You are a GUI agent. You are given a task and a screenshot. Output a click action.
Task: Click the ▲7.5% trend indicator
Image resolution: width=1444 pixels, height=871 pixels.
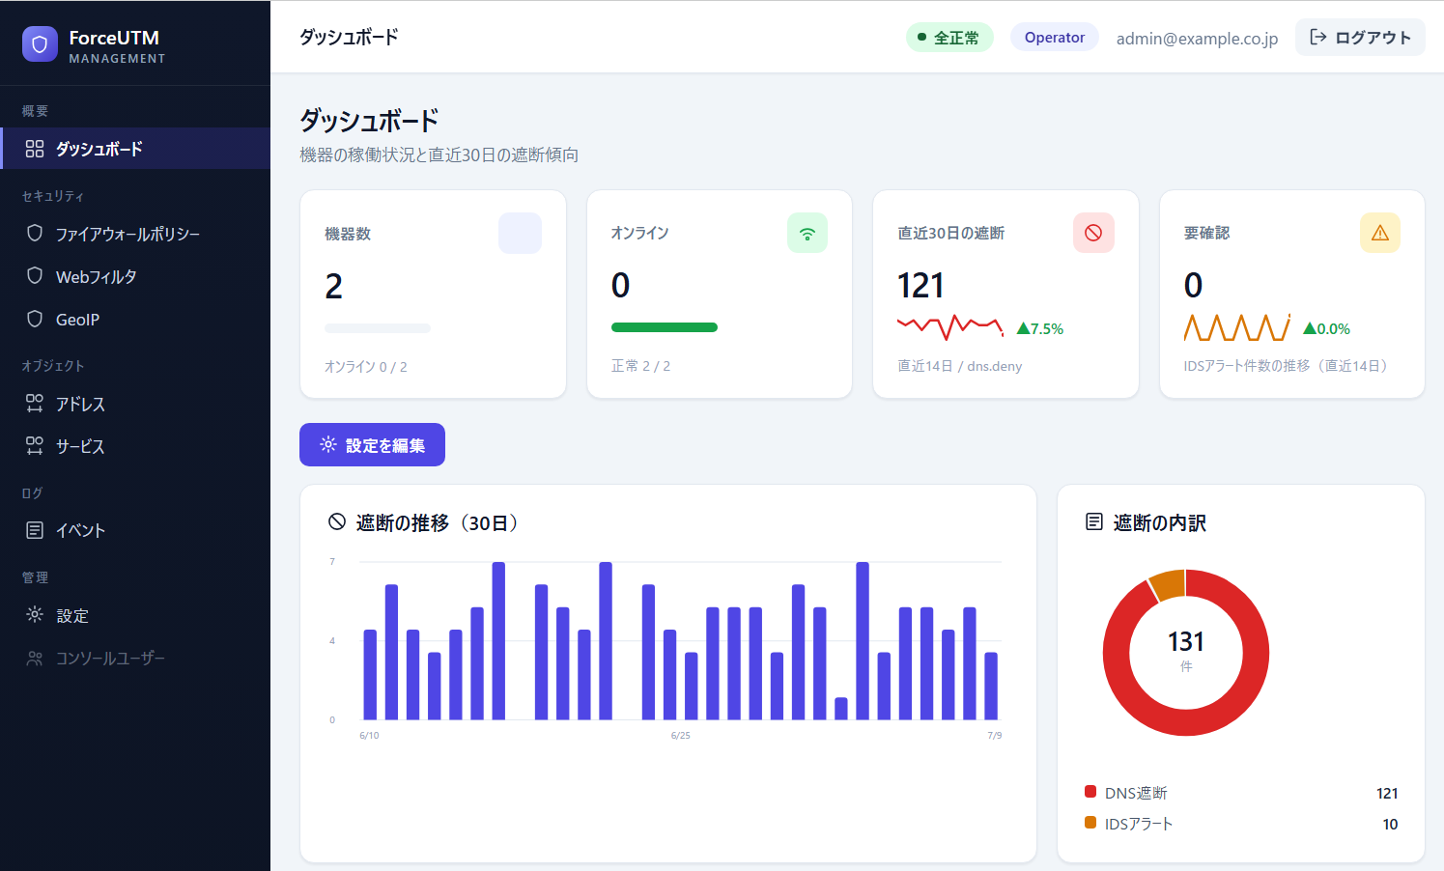(1040, 328)
